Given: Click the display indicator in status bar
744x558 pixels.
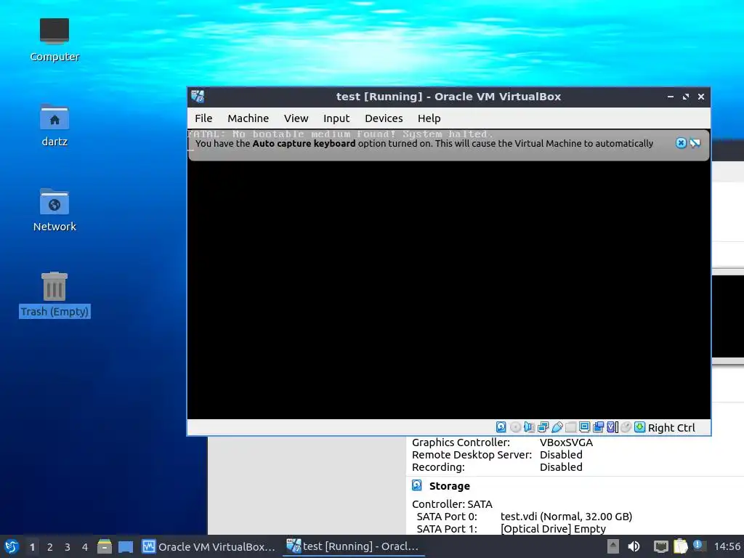Looking at the screenshot, I should tap(585, 427).
